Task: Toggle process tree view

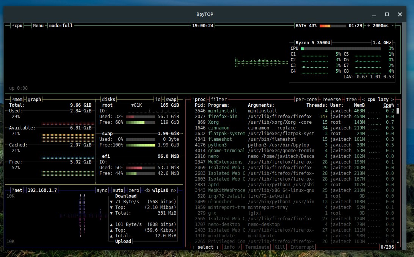Action: click(x=351, y=100)
